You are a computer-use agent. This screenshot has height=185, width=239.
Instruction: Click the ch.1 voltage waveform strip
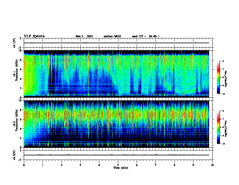pos(118,43)
